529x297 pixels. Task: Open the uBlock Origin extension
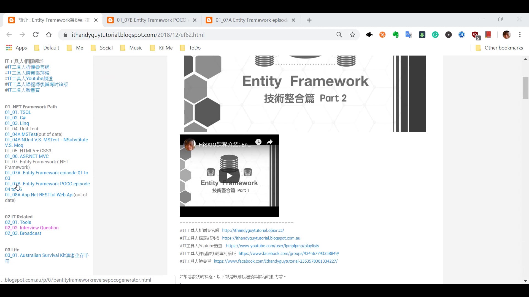[474, 35]
